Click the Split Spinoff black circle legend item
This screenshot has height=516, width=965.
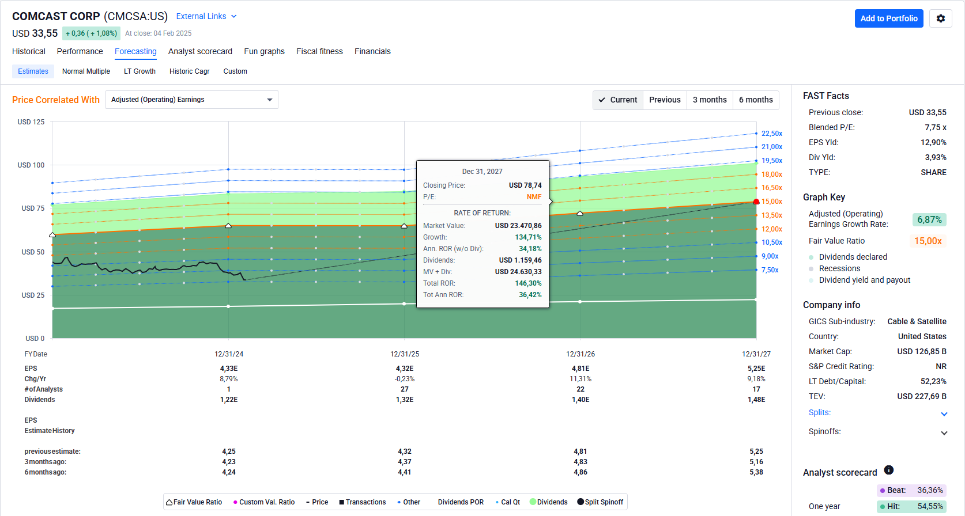click(x=580, y=502)
